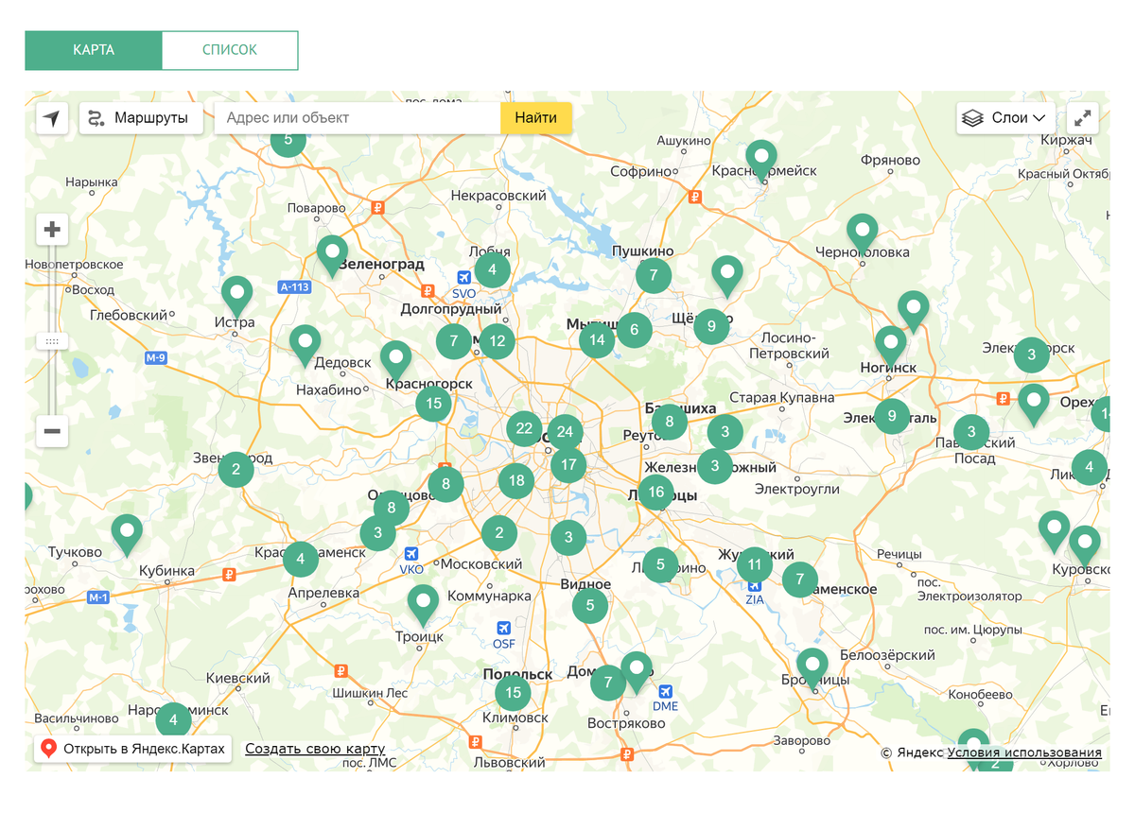
Task: Click the geolocation arrow icon
Action: coord(52,118)
